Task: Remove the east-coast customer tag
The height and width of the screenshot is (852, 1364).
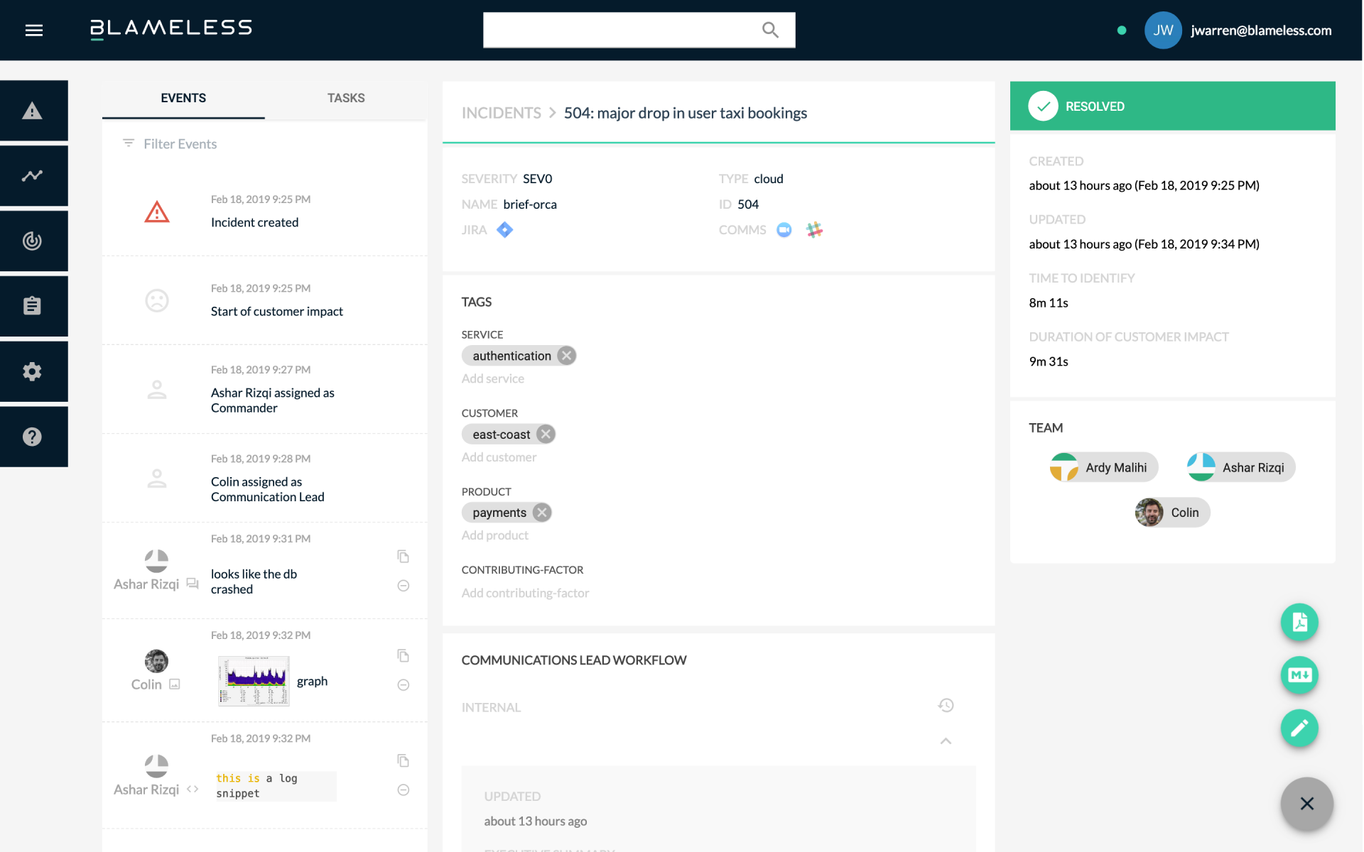Action: pyautogui.click(x=546, y=435)
